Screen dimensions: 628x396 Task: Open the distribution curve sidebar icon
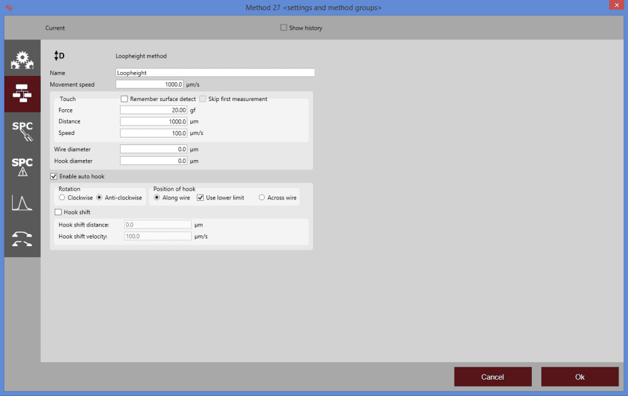[22, 203]
